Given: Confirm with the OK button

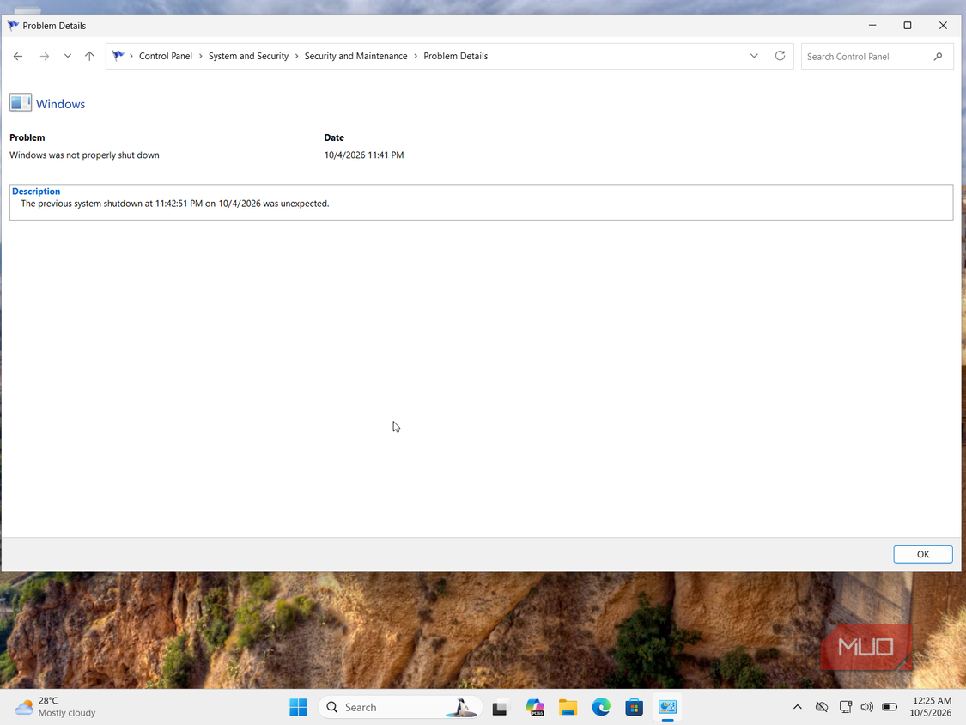Looking at the screenshot, I should (923, 554).
